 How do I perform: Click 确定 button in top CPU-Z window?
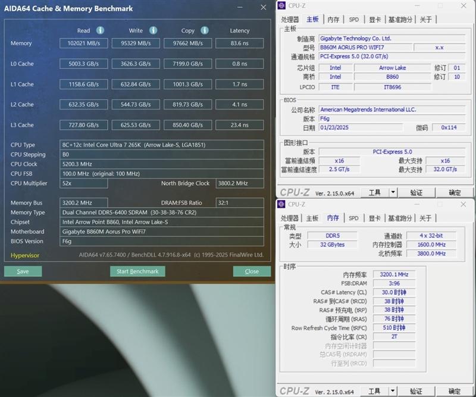coord(455,193)
